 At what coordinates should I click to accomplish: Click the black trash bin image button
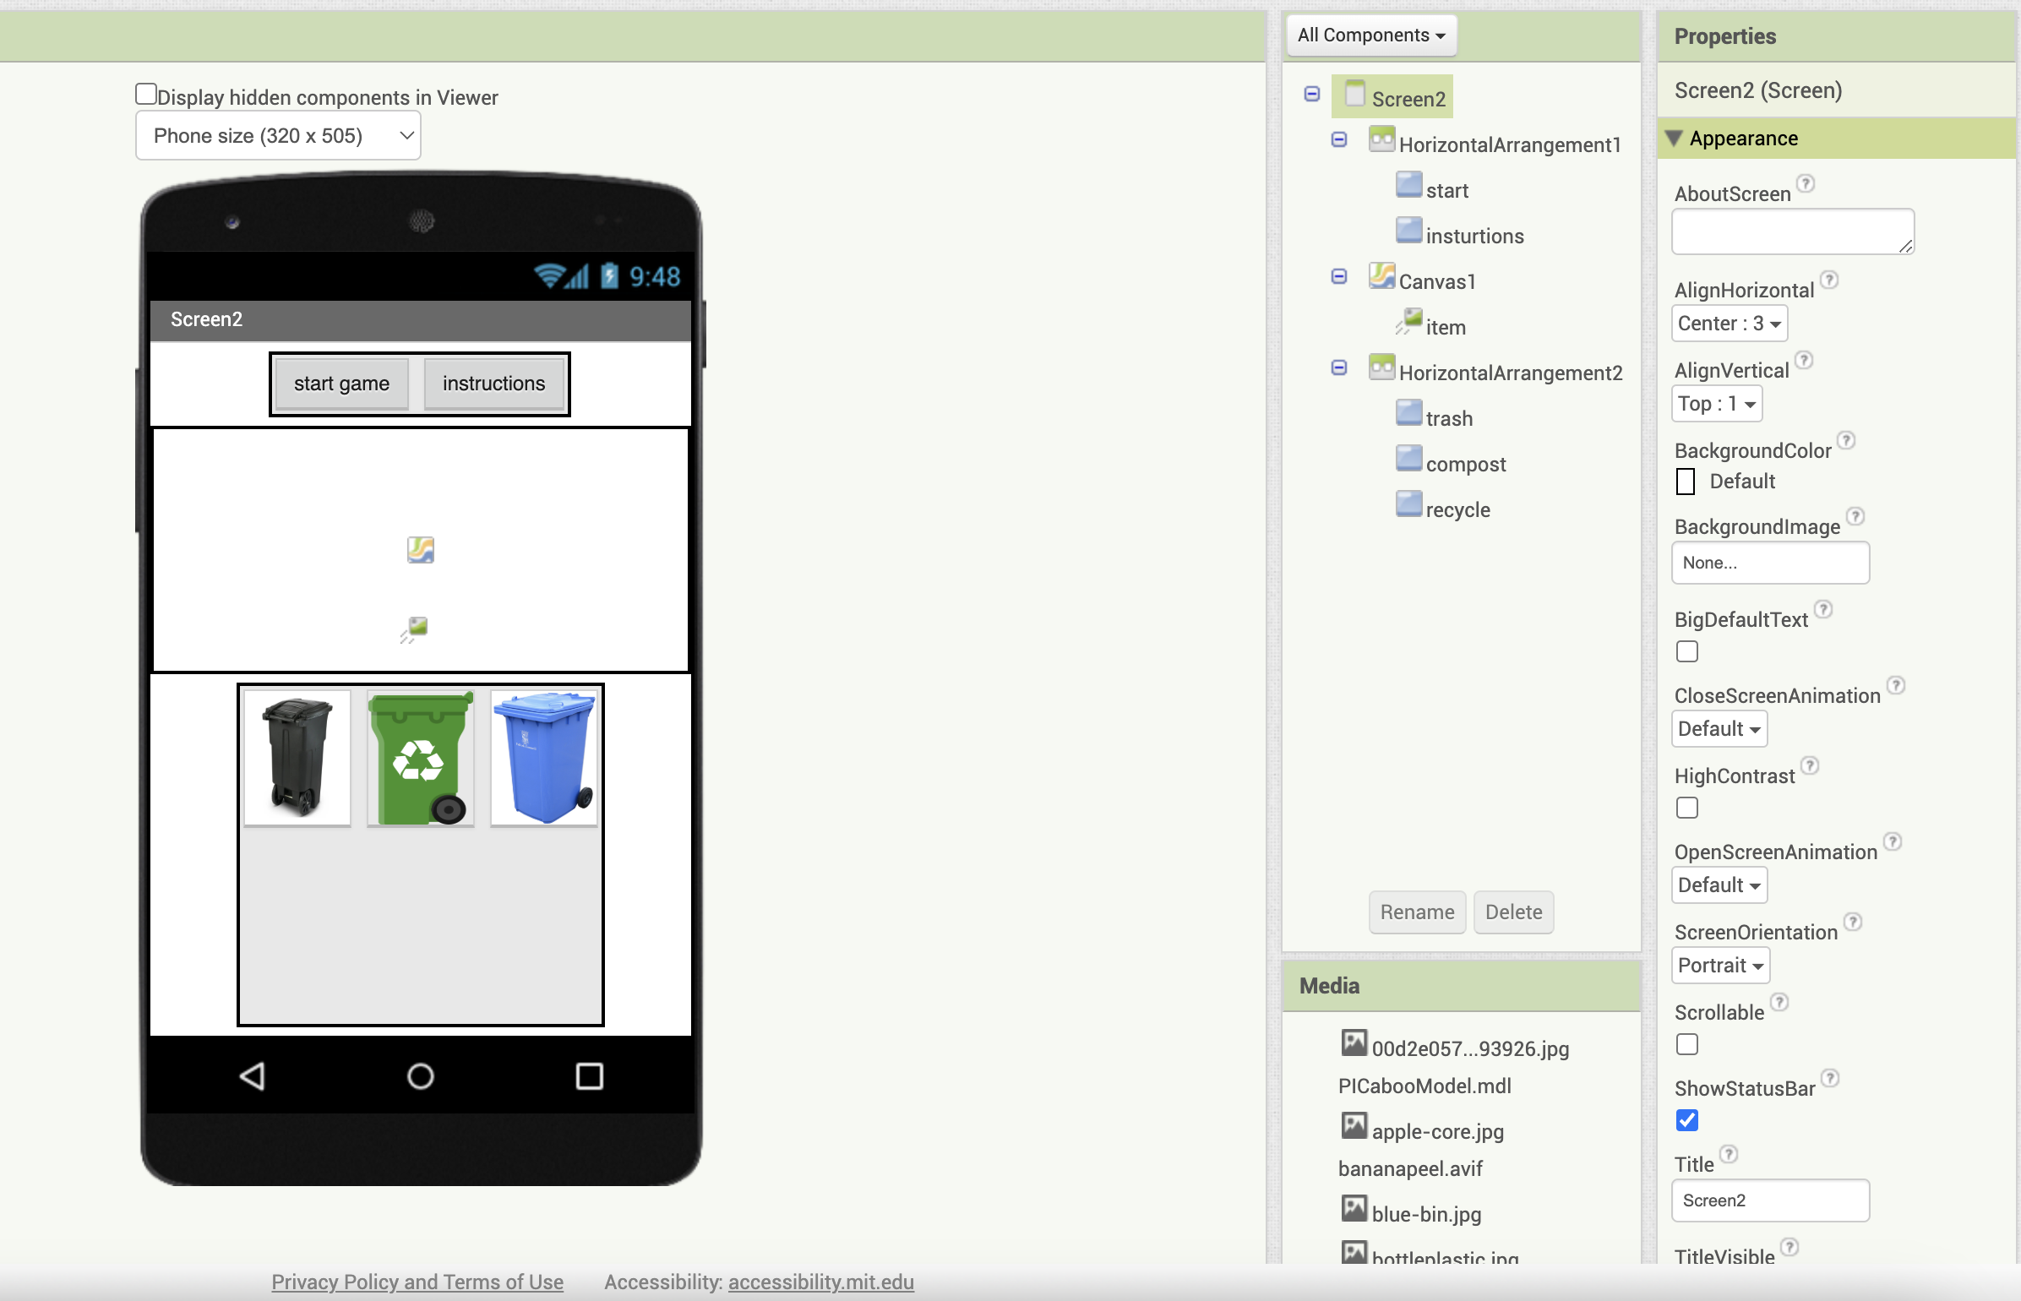297,757
